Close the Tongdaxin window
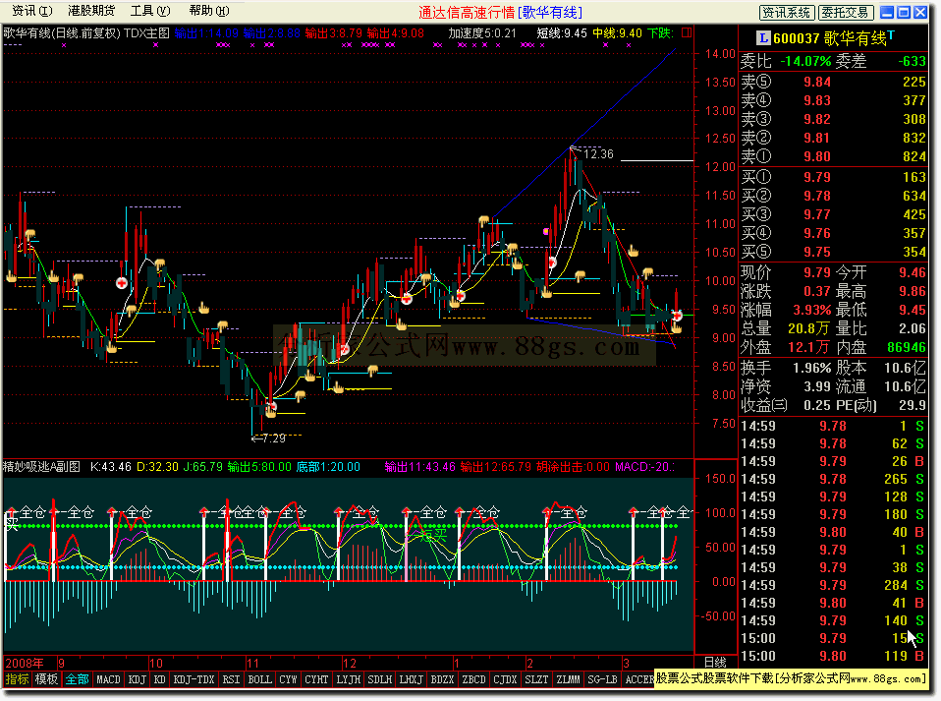 click(x=920, y=12)
